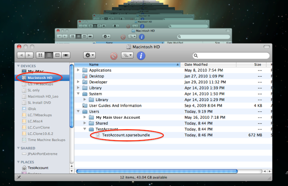Click the blue Get Info button
Image resolution: width=288 pixels, height=186 pixels.
tap(141, 55)
